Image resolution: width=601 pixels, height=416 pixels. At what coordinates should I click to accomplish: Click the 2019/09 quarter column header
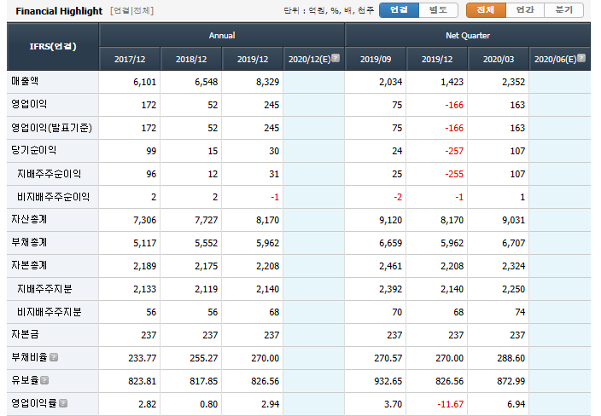coord(376,60)
